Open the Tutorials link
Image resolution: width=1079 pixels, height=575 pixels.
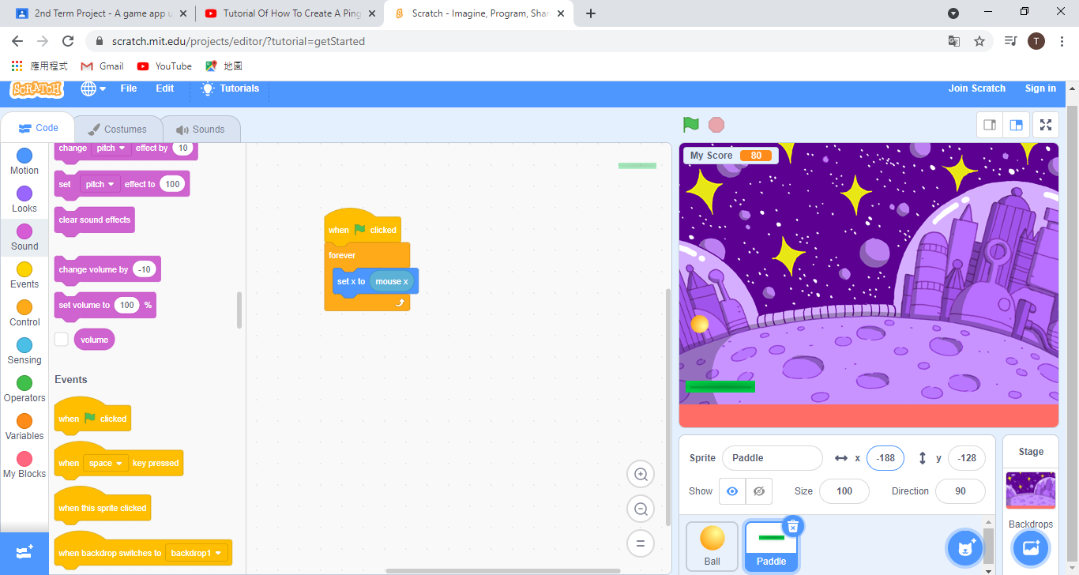point(230,88)
